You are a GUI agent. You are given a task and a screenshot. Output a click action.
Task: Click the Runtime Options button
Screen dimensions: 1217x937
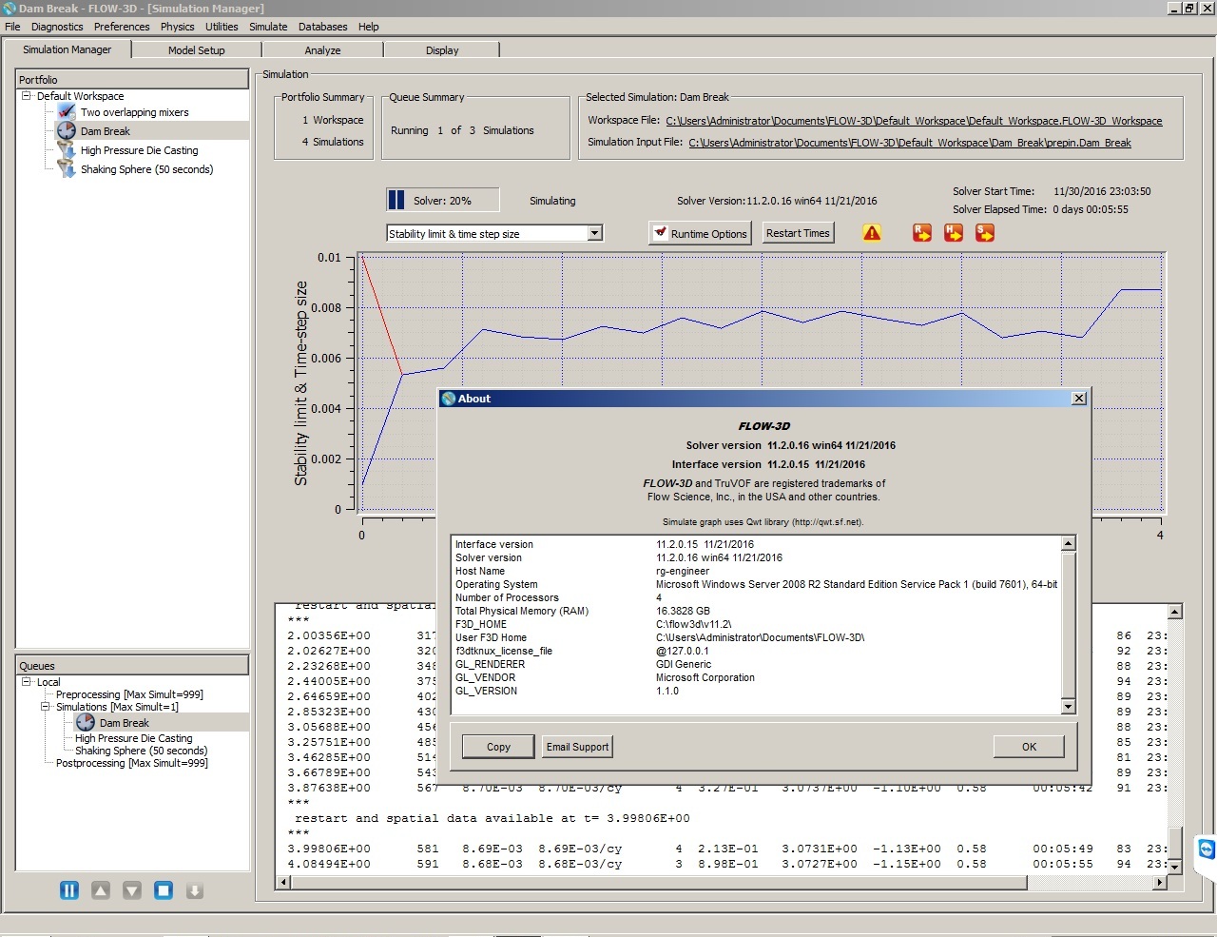pos(700,233)
